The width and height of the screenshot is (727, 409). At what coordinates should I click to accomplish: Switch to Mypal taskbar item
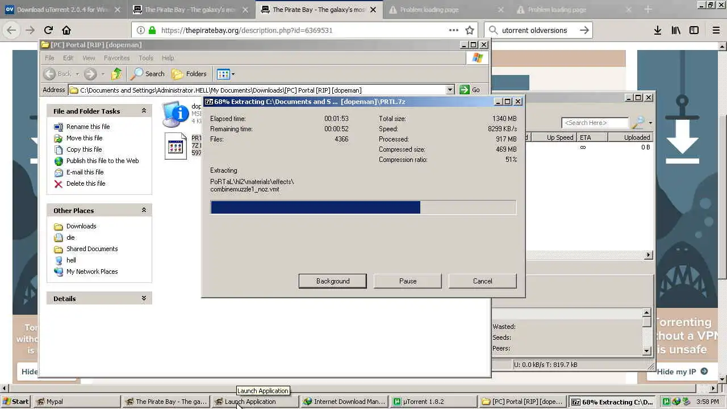[76, 402]
